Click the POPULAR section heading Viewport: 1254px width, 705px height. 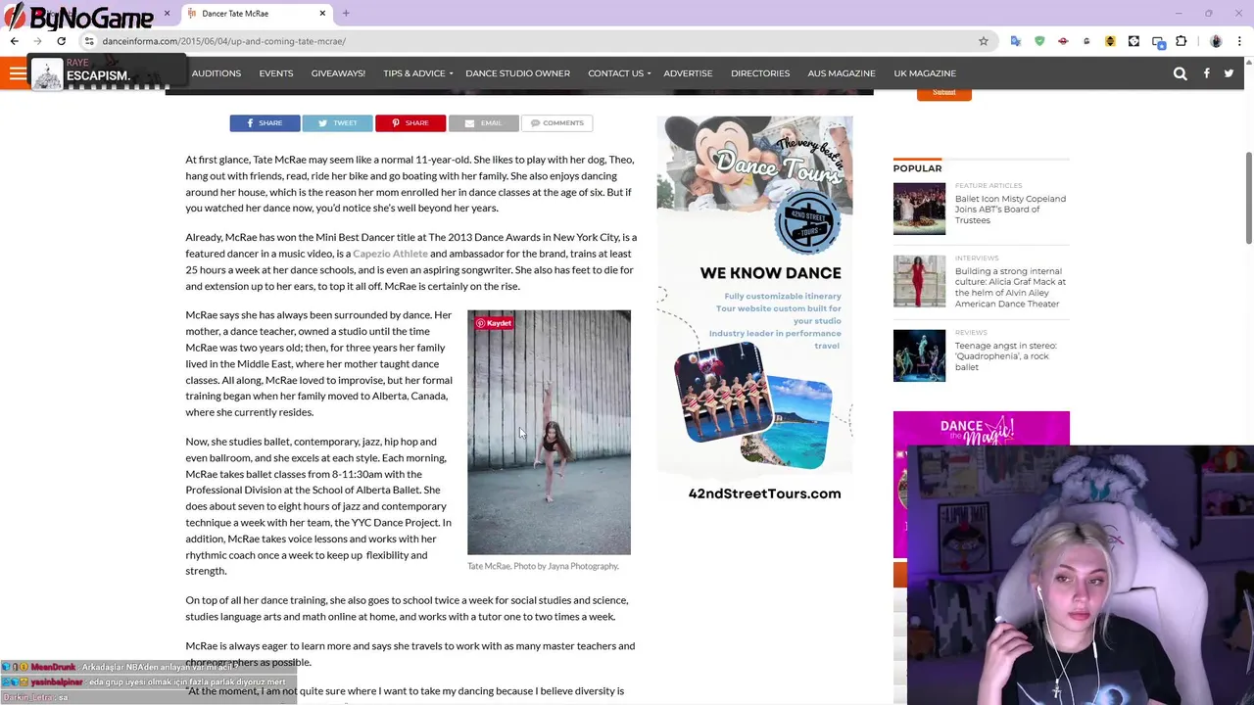pos(917,168)
